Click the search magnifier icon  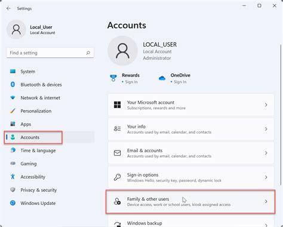click(88, 53)
